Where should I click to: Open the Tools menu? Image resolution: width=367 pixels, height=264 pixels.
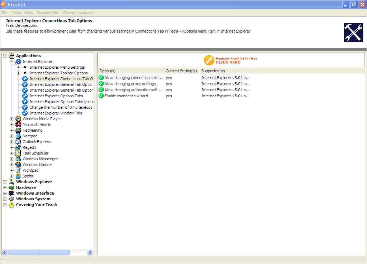(x=16, y=13)
